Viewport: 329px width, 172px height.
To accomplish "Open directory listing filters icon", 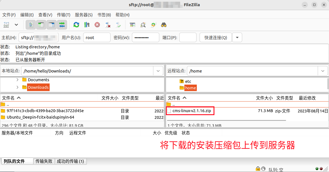I will pos(133,25).
